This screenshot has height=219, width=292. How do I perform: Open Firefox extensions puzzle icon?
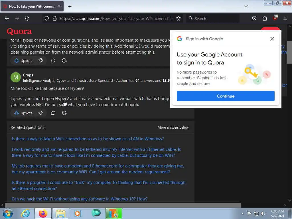265,19
